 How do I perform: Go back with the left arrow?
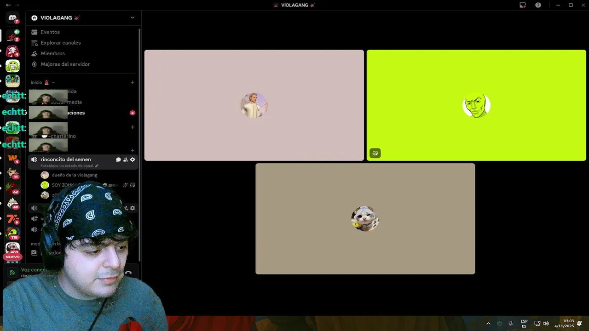8,5
